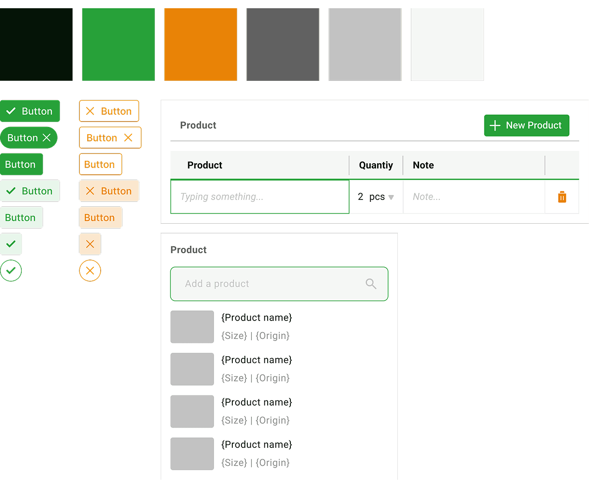Click the light orange square X icon
Screen dimensions: 589x488
point(90,244)
